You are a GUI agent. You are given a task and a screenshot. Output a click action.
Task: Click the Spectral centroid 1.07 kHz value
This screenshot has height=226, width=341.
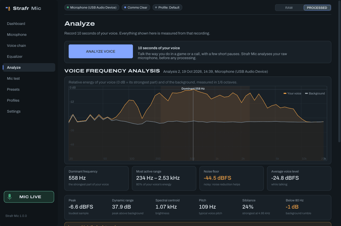(166, 207)
